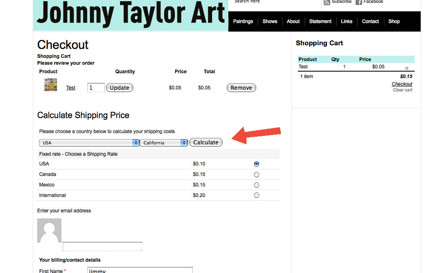Open the Links navigation item
432x273 pixels.
(x=347, y=21)
